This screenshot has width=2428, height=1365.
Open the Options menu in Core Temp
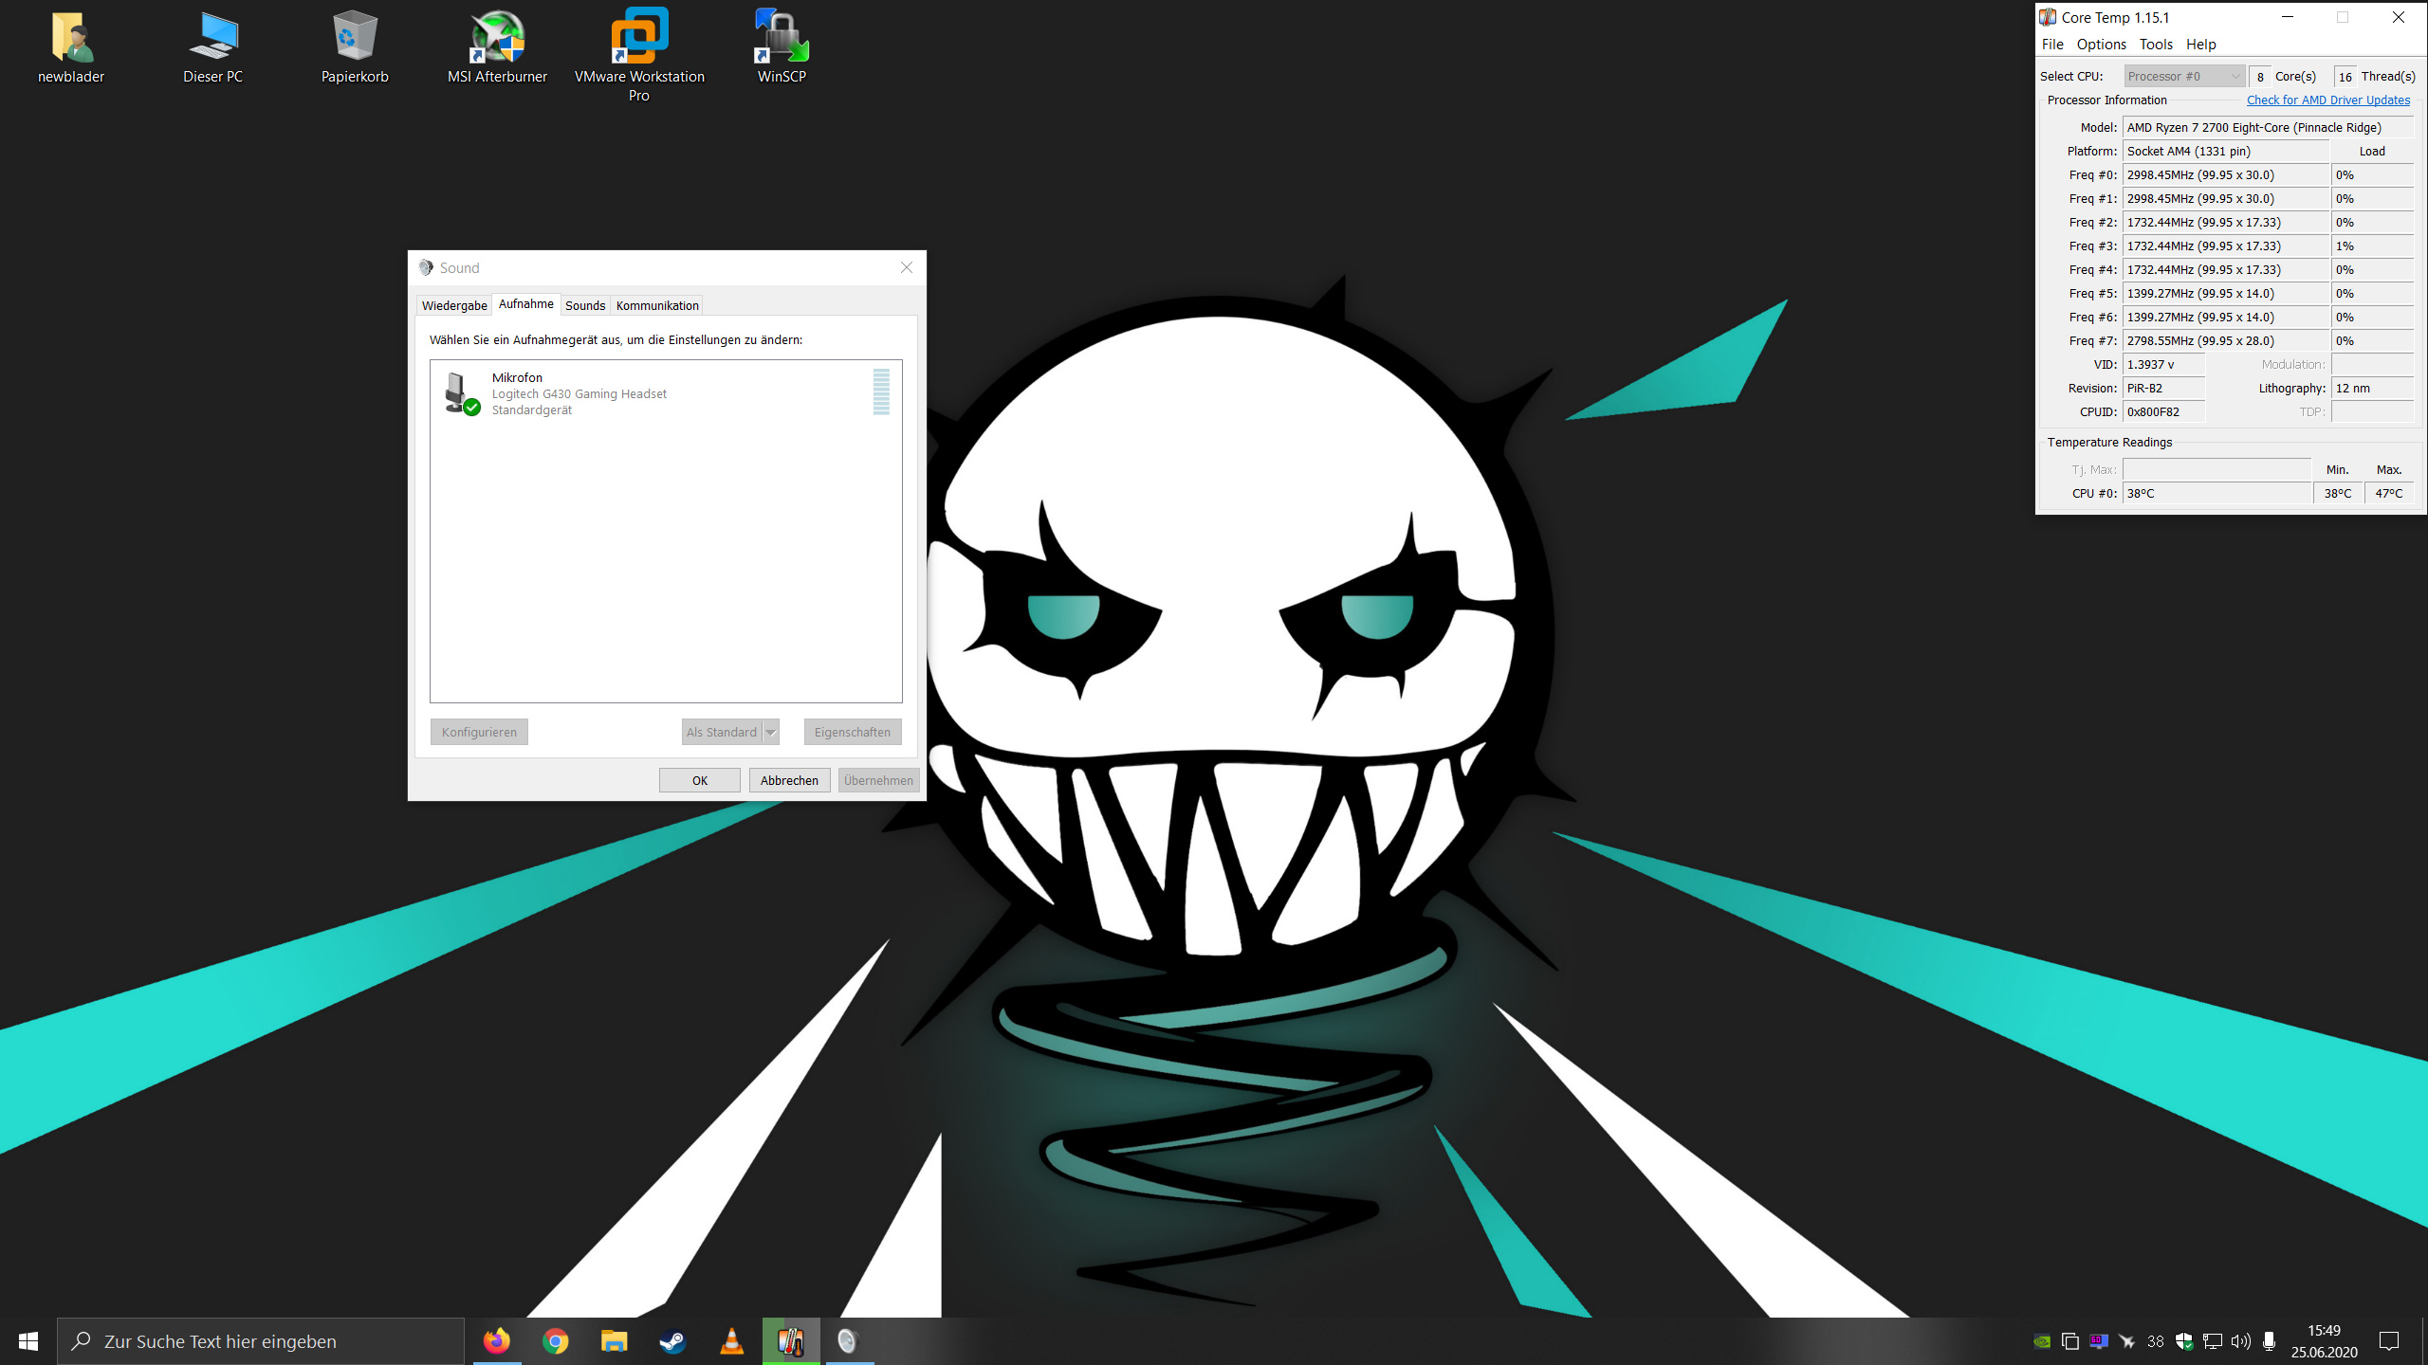coord(2101,45)
